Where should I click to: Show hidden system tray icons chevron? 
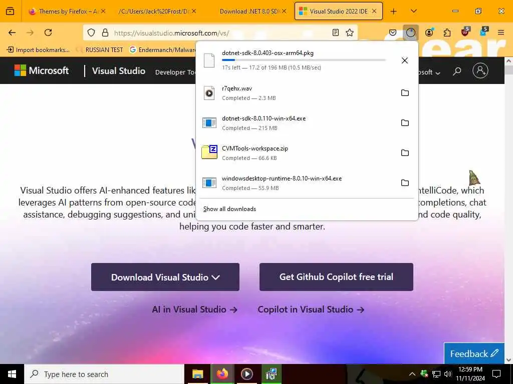tap(412, 374)
